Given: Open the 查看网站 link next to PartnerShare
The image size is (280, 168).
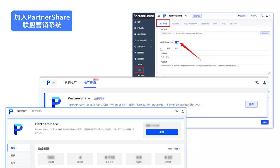Looking at the screenshot, I should (99, 98).
